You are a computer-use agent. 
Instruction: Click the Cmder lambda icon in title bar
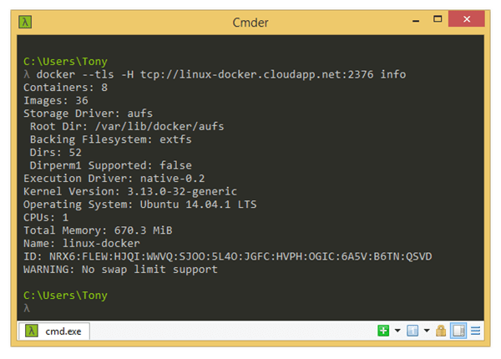pyautogui.click(x=25, y=22)
